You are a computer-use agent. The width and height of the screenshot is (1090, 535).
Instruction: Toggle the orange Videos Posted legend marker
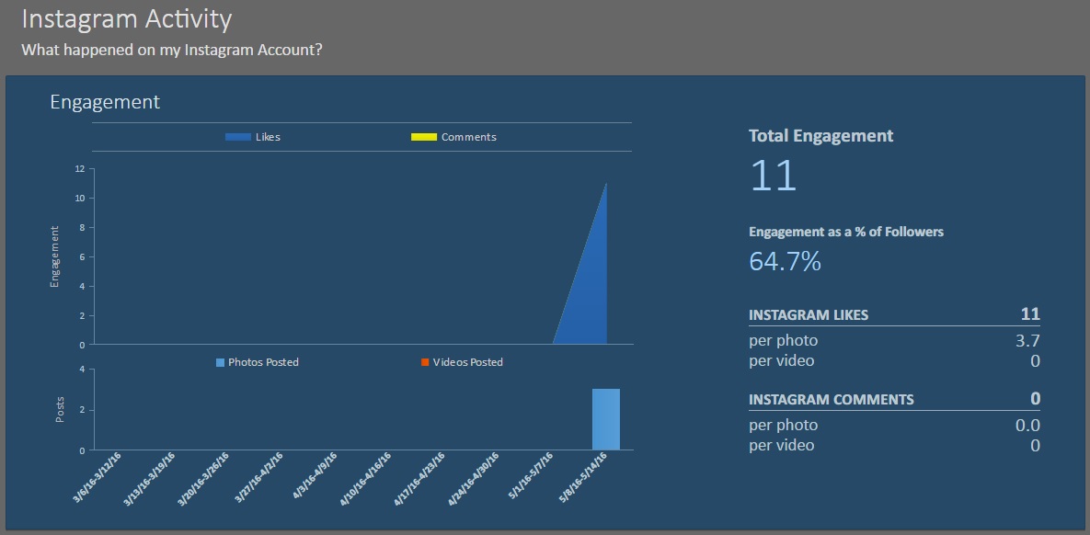point(425,362)
